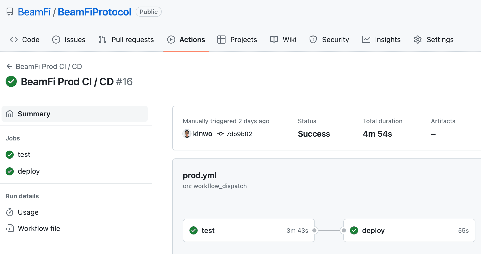Click the repository book icon

point(10,12)
